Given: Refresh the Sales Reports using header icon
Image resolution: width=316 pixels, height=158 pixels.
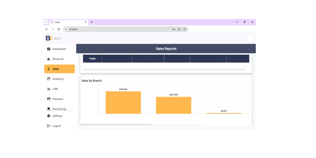Looking at the screenshot, I should tap(250, 49).
